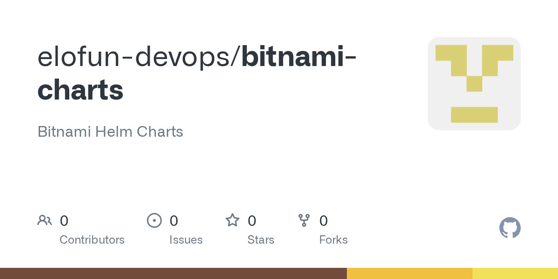Click the Issues label
The width and height of the screenshot is (558, 279).
pos(186,240)
